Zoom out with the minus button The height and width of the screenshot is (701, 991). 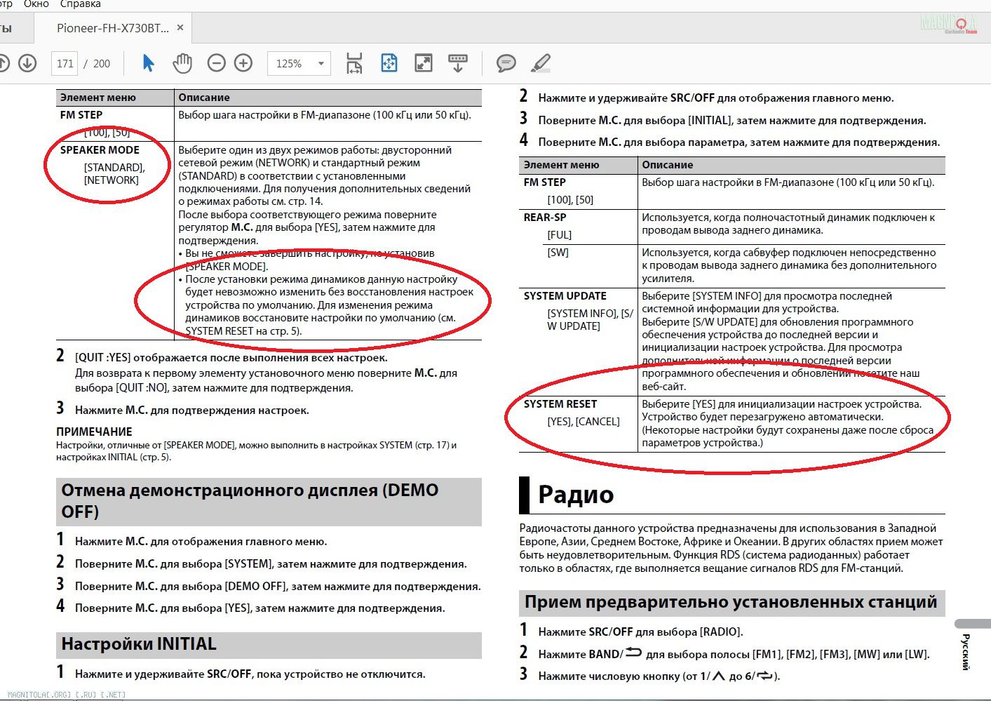[217, 63]
